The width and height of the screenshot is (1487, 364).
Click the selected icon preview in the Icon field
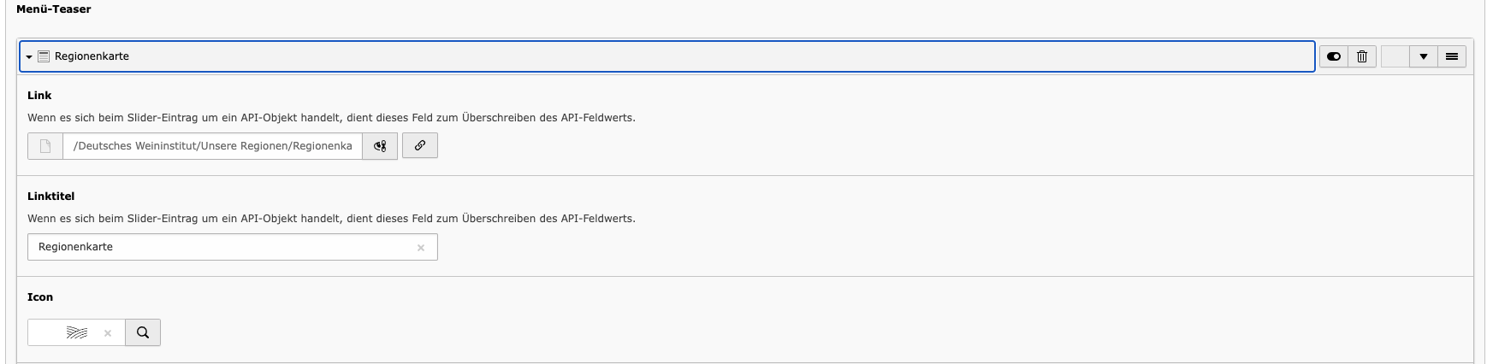coord(77,332)
